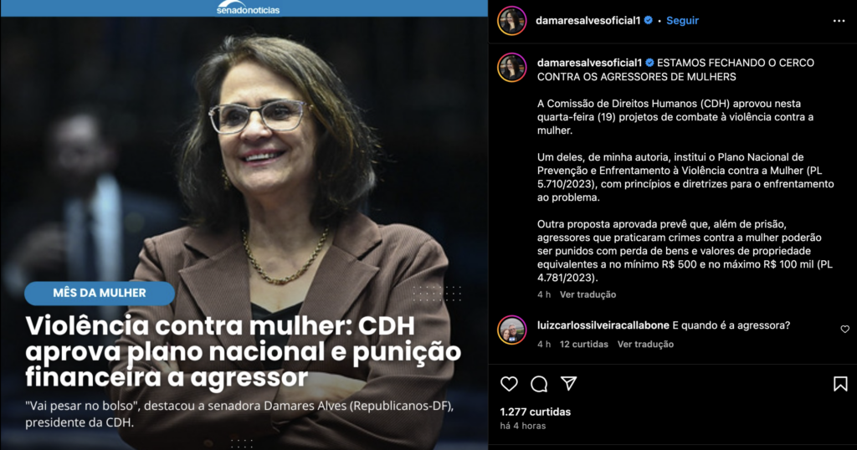Screen dimensions: 857x450
Task: Open luizcarlossilveiracallabone username link
Action: tap(603, 325)
